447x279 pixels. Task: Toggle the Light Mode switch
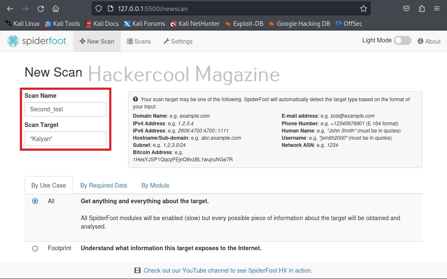[x=402, y=41]
